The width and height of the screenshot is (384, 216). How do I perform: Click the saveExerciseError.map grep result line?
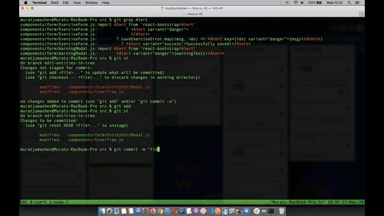[172, 39]
